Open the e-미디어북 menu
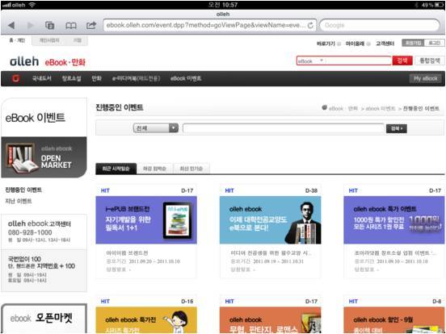This screenshot has width=446, height=334. tap(136, 78)
